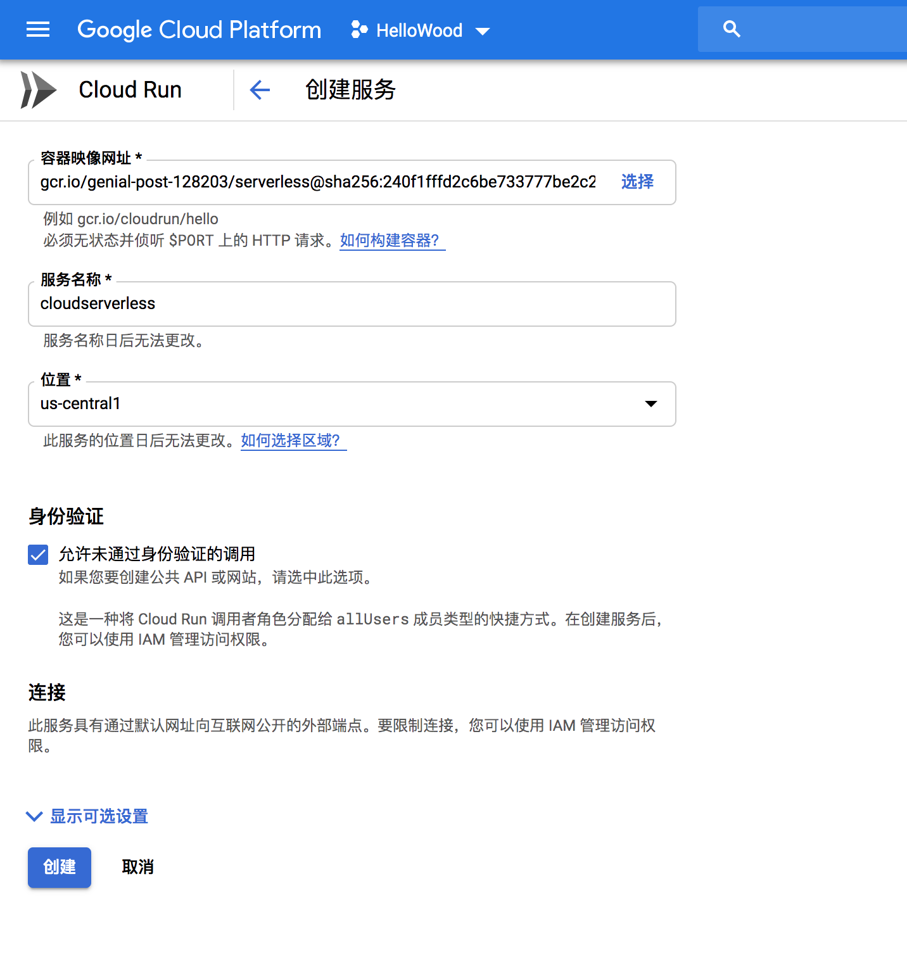Screen dimensions: 907x974
Task: Go back with the left arrow icon
Action: (x=260, y=90)
